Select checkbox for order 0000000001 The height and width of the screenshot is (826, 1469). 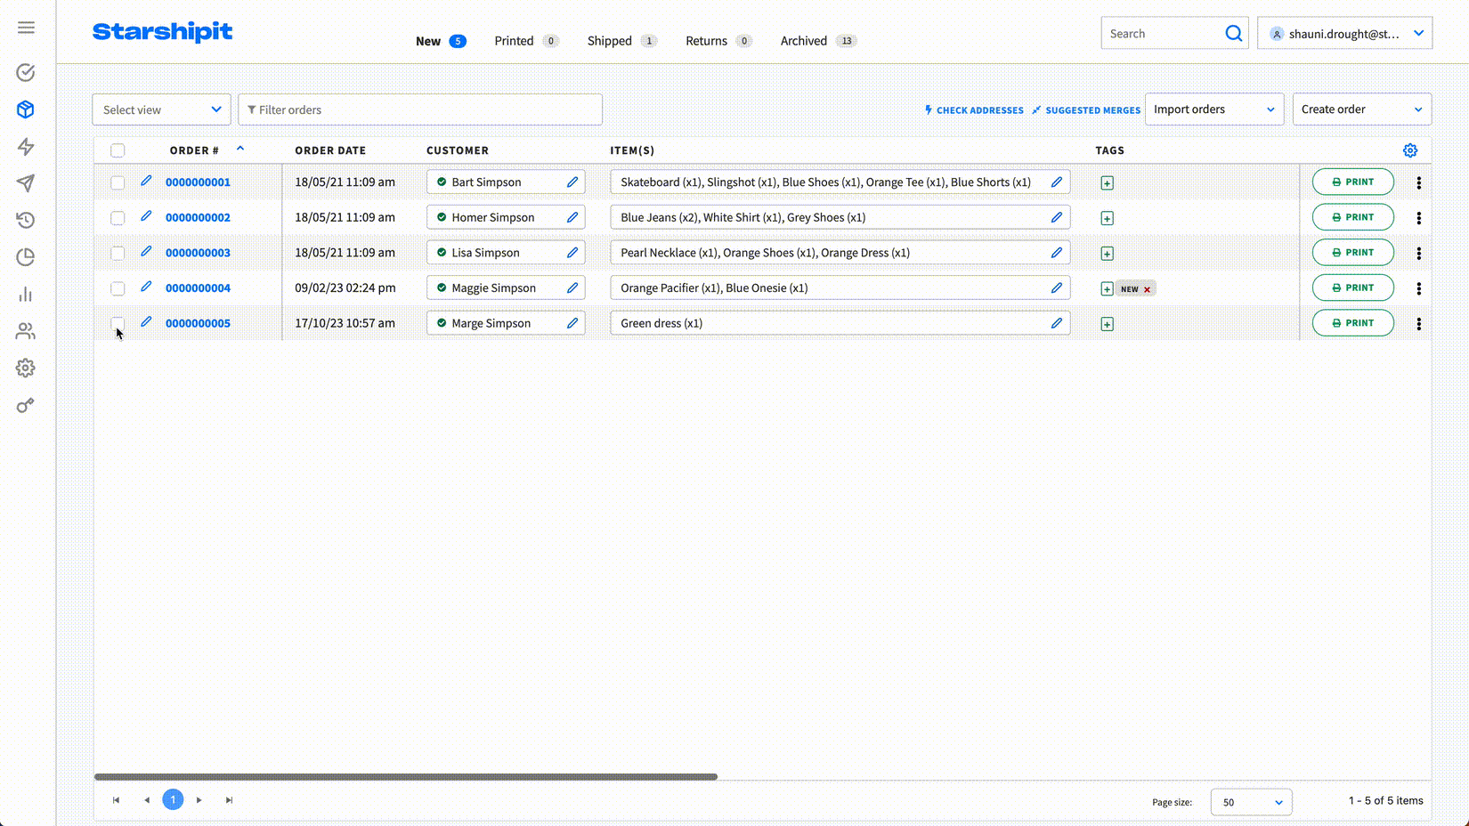[118, 182]
